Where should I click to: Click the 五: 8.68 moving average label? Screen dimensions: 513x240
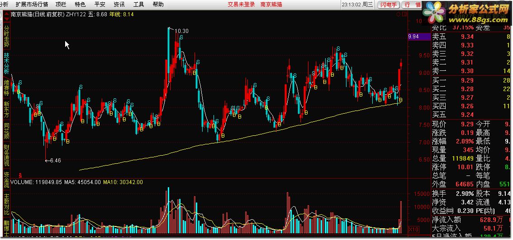(98, 14)
